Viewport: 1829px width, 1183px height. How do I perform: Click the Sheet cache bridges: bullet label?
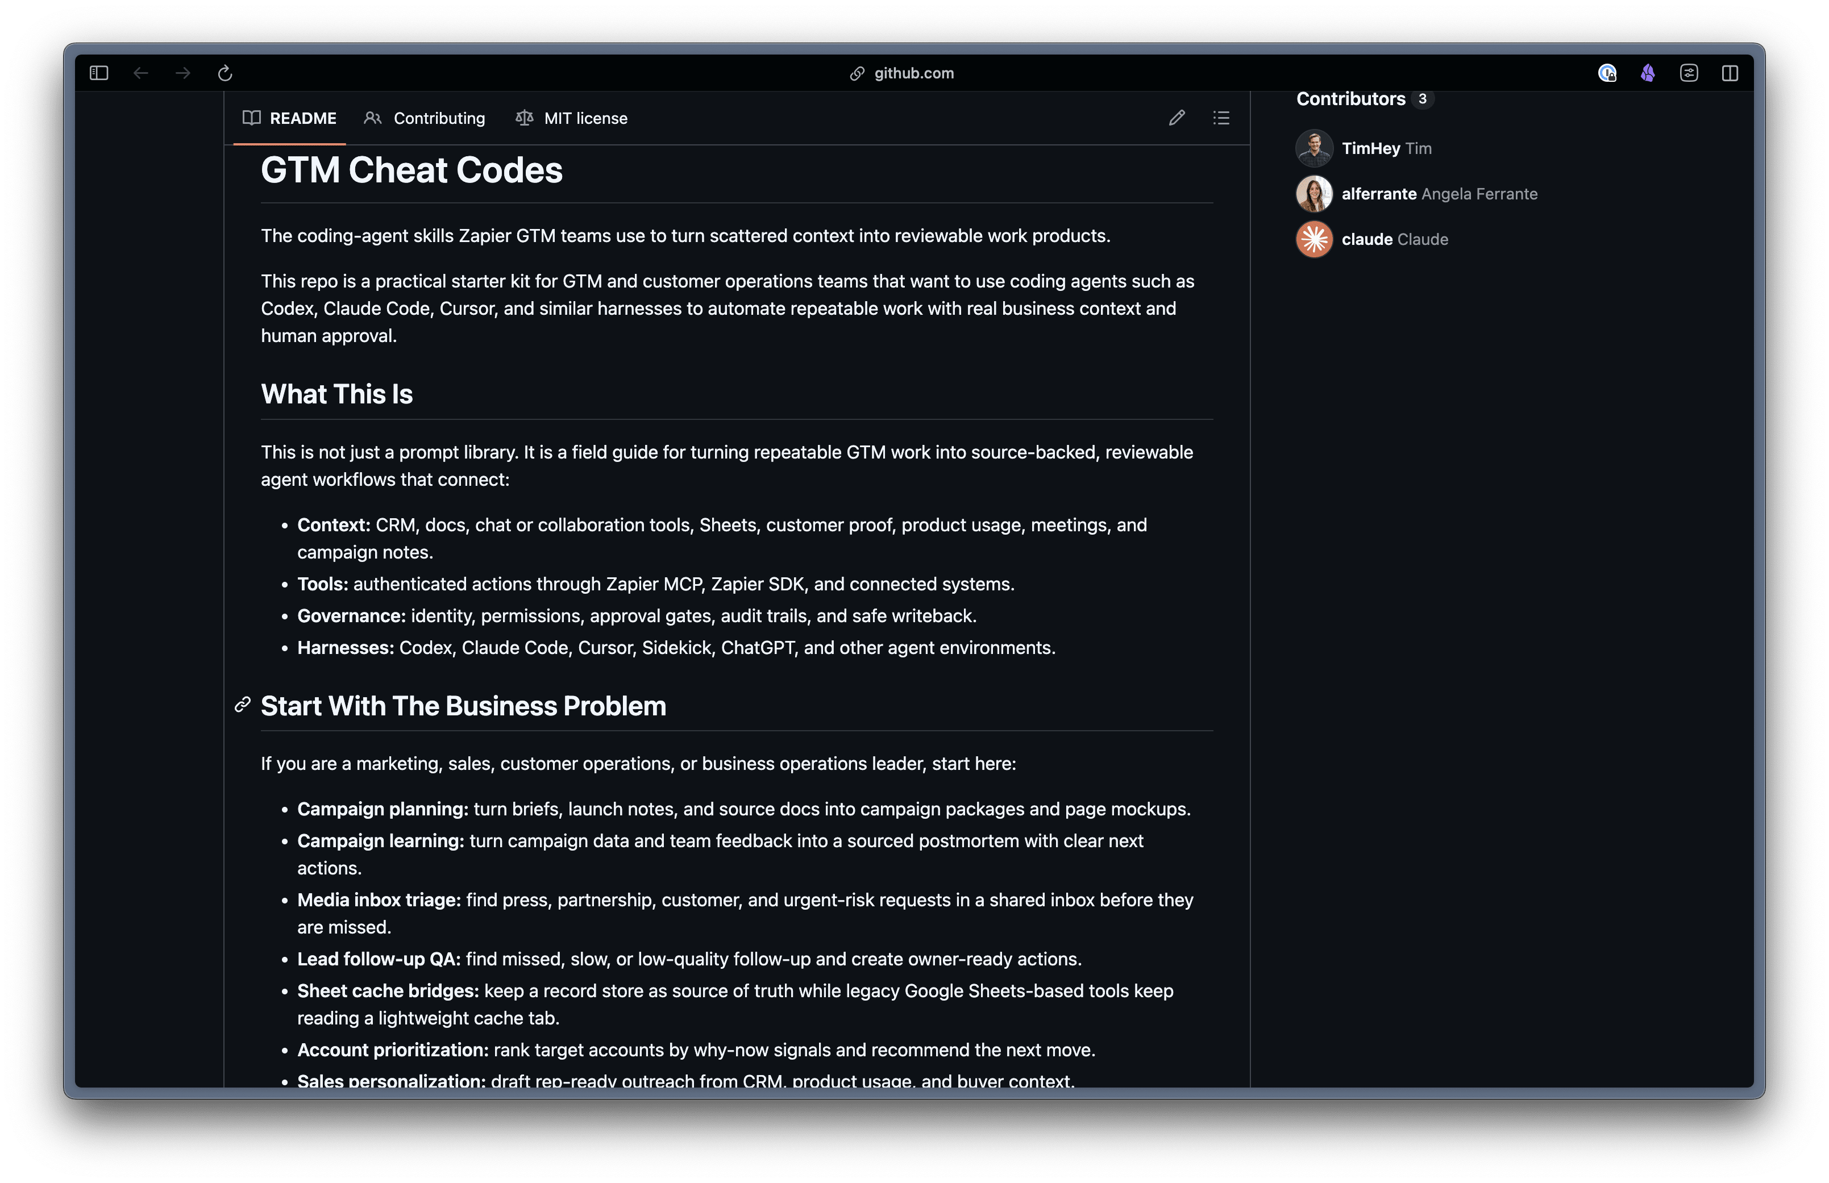(388, 990)
